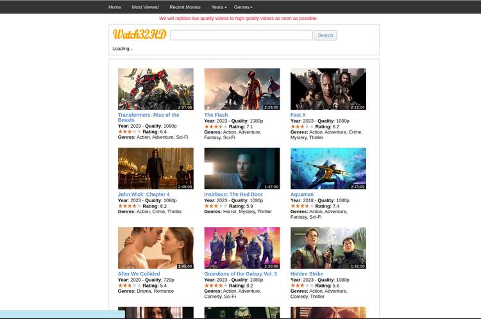This screenshot has width=481, height=319.
Task: Open John Wick: Chapter 4 title link
Action: [144, 194]
